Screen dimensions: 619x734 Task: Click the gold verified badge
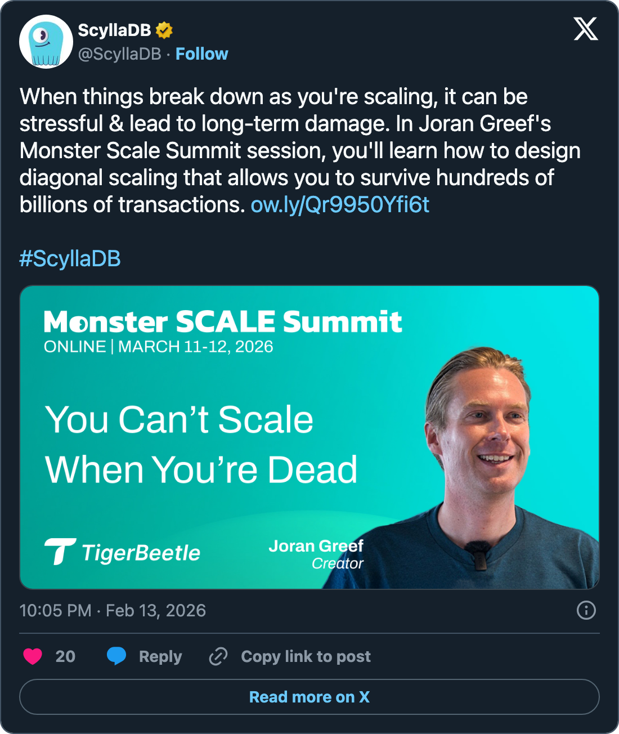[164, 30]
